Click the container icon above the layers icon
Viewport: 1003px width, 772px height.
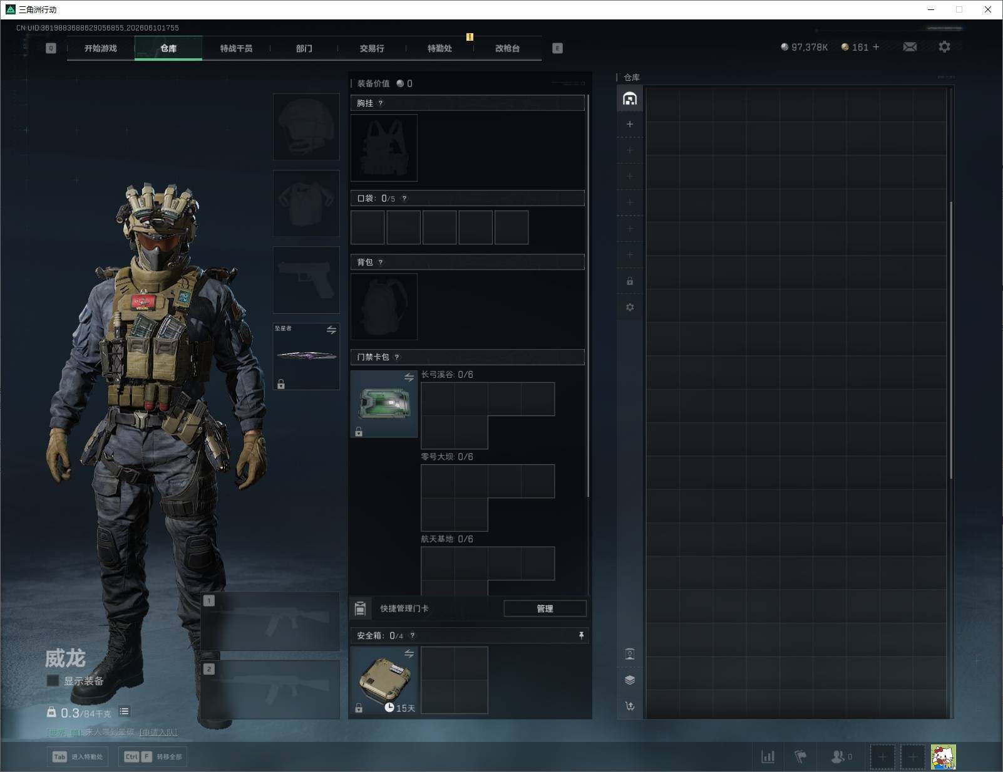(630, 654)
